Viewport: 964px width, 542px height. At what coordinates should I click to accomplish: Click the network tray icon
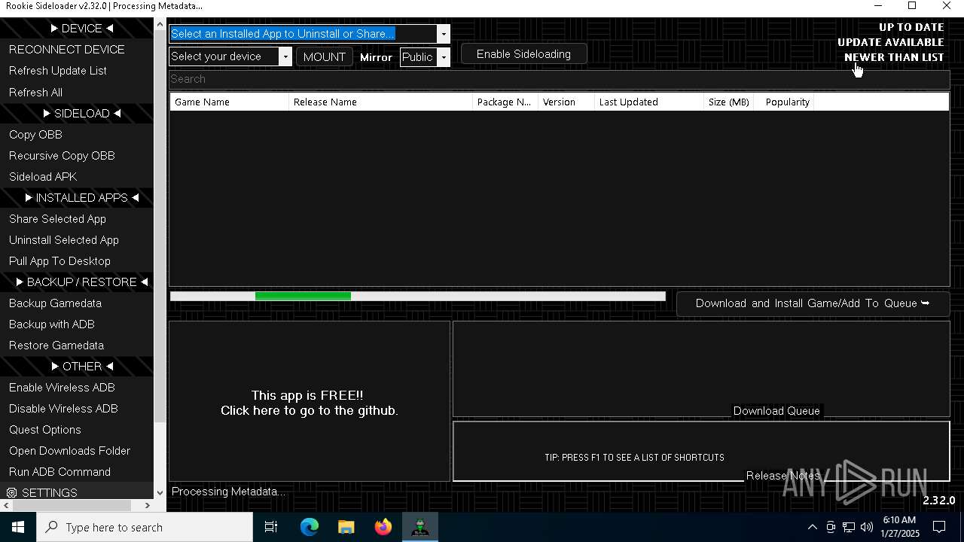(849, 527)
